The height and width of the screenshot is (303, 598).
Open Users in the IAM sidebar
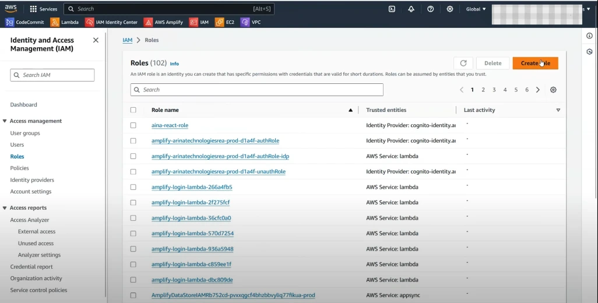coord(17,145)
